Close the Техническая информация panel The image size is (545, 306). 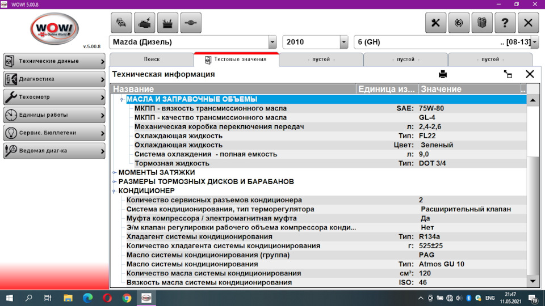pyautogui.click(x=530, y=74)
